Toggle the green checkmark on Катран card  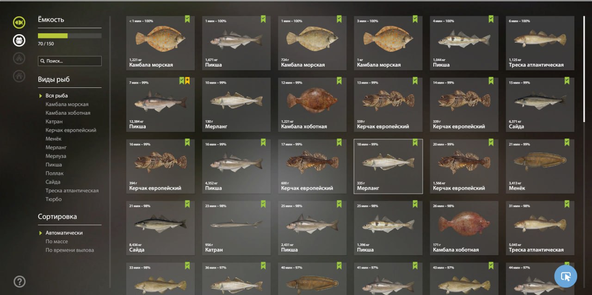pos(263,204)
